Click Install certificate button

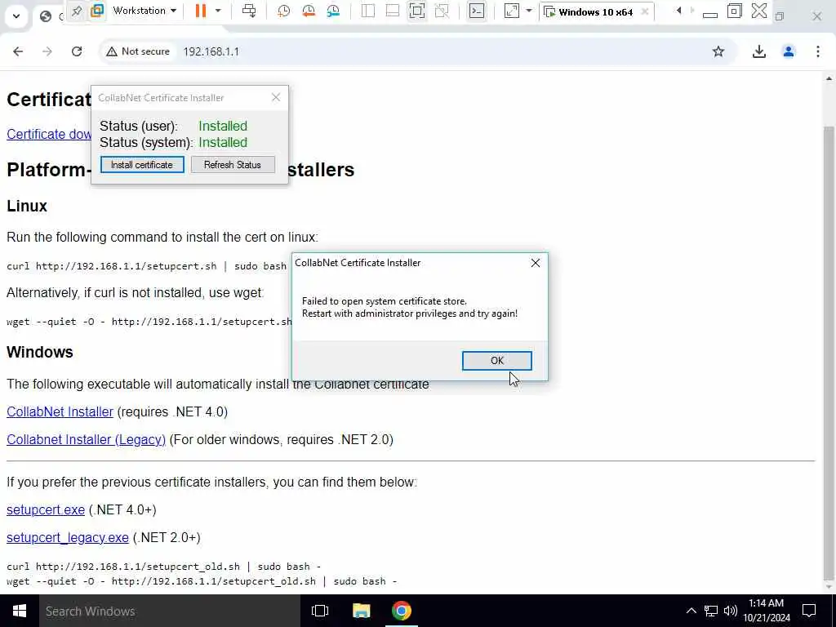[x=142, y=165]
